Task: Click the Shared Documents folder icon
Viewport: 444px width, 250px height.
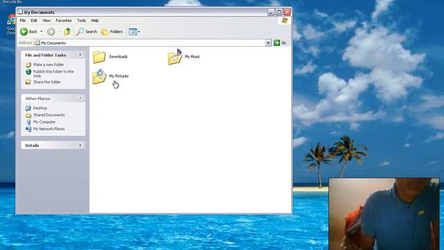Action: point(28,115)
